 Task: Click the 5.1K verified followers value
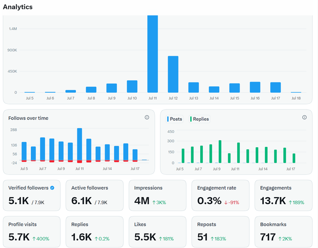(x=19, y=201)
